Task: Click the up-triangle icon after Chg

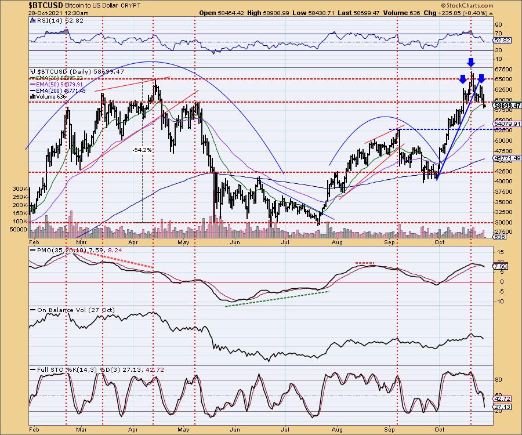Action: [491, 13]
